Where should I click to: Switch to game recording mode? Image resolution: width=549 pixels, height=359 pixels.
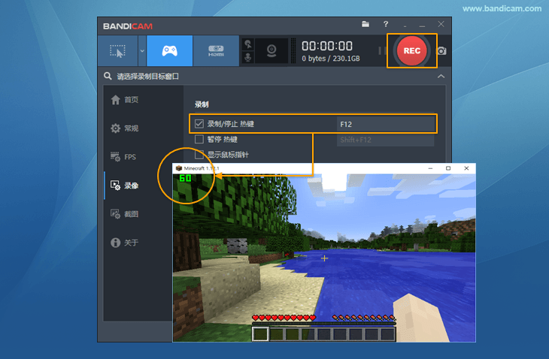(x=169, y=51)
